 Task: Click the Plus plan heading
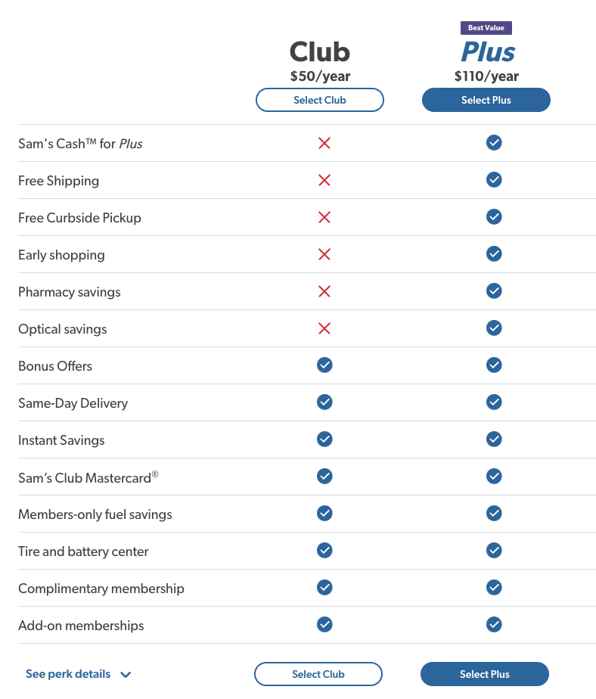(x=488, y=51)
